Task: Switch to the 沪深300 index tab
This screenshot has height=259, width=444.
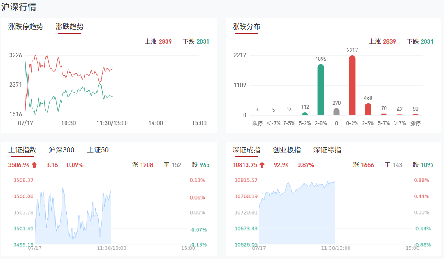Action: coord(62,150)
